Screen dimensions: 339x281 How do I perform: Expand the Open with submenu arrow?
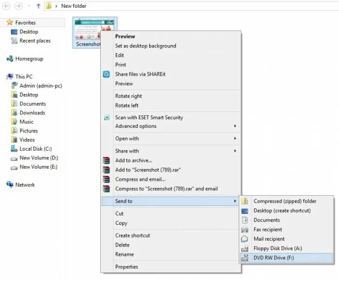[235, 139]
